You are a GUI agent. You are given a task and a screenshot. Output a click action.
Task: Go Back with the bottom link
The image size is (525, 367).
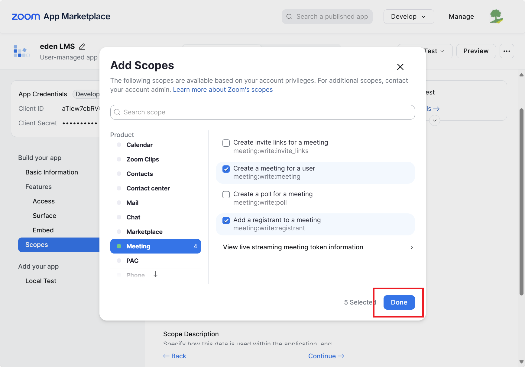(x=175, y=356)
